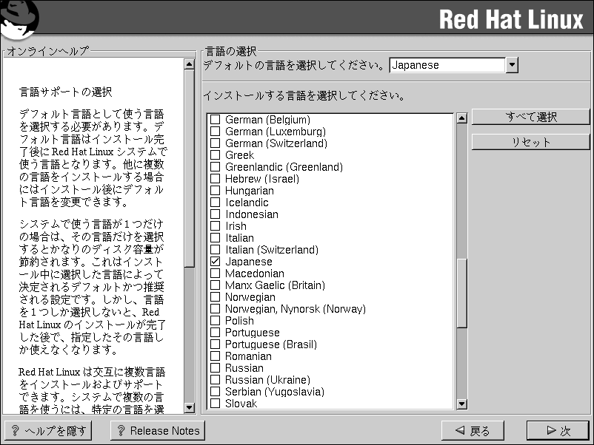This screenshot has width=594, height=445.
Task: Click the question mark icon beside Release Notes
Action: (x=120, y=431)
